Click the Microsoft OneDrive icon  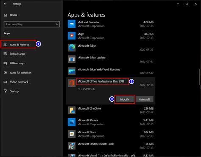coord(72,110)
